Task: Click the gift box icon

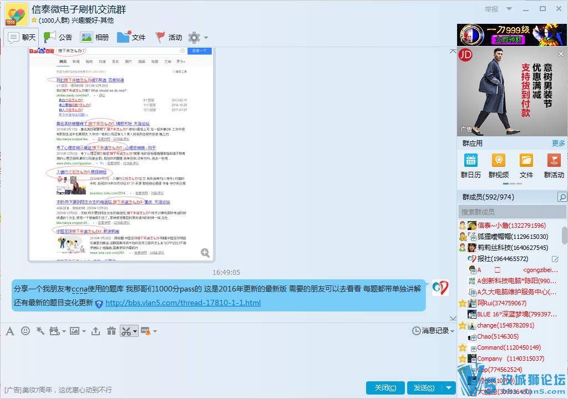Action: (x=111, y=331)
